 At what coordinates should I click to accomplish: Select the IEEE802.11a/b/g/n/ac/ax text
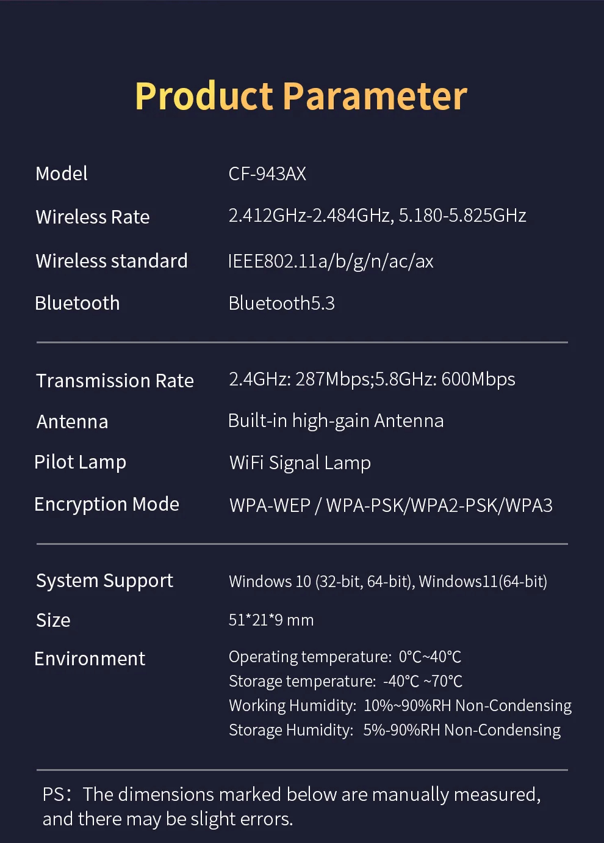[x=331, y=261]
